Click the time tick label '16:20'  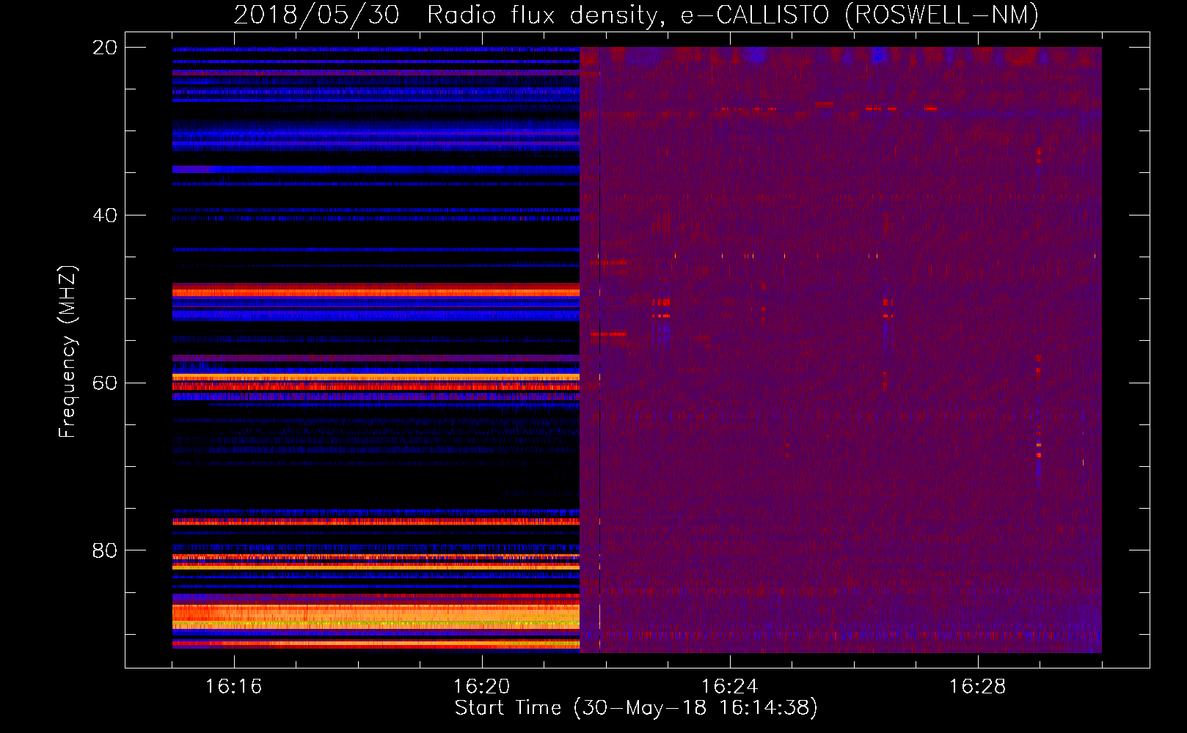click(x=481, y=686)
